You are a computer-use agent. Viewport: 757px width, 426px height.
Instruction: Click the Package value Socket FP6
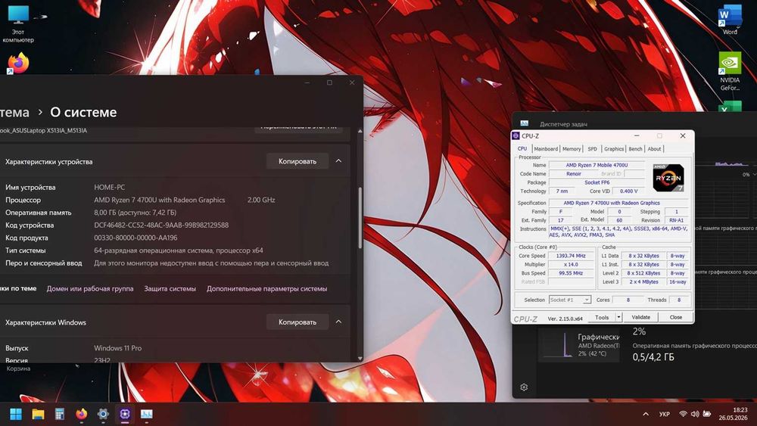(x=597, y=182)
